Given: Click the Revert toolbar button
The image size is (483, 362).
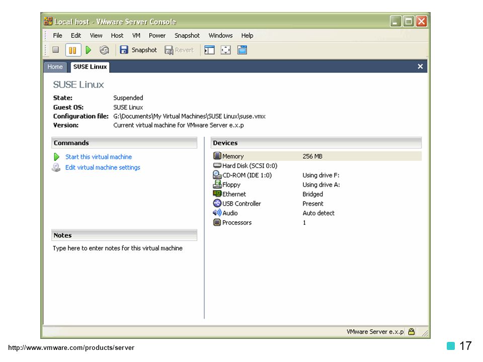Looking at the screenshot, I should (179, 50).
